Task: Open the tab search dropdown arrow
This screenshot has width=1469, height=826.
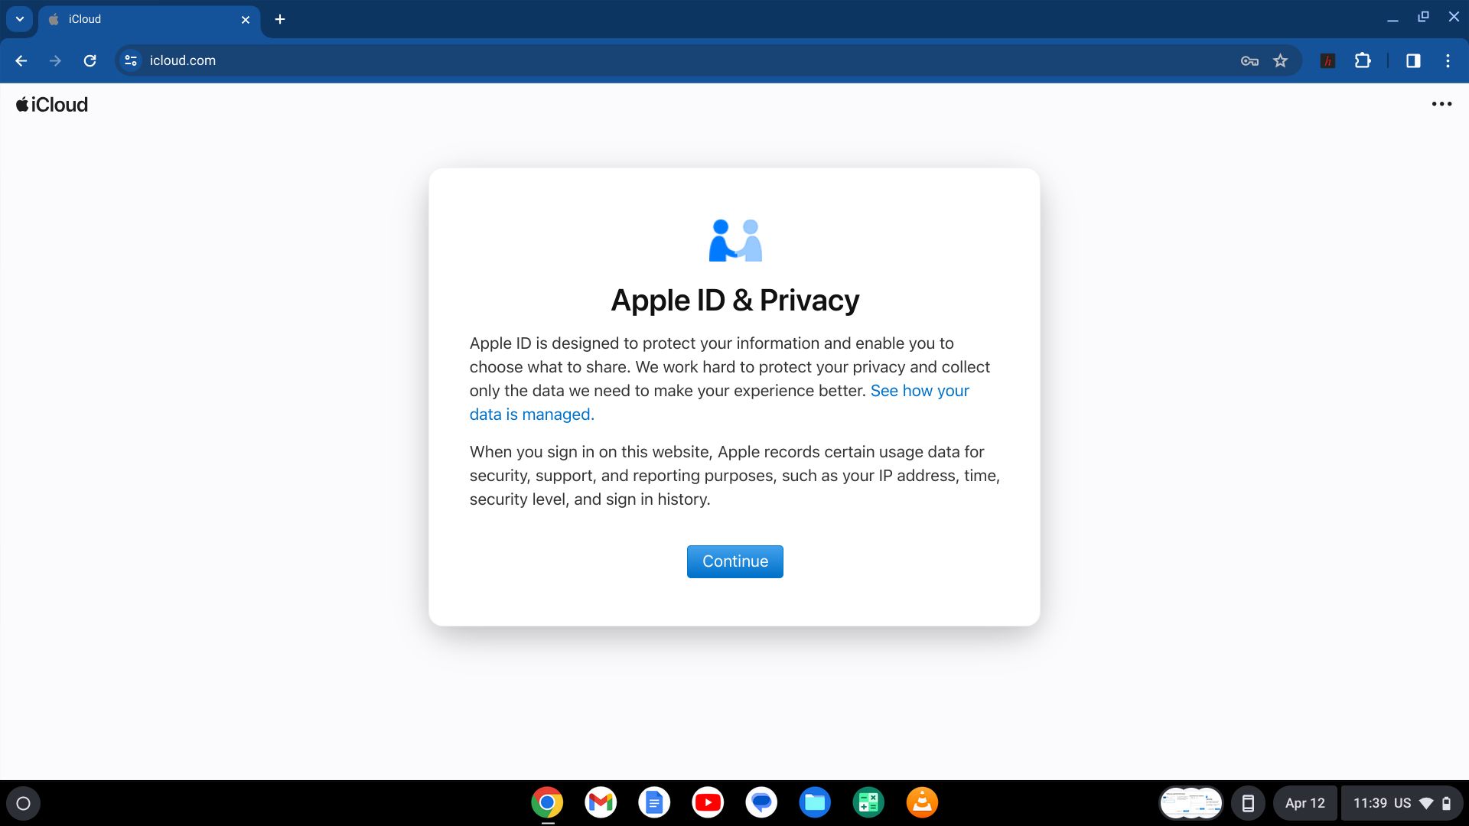Action: pyautogui.click(x=19, y=19)
